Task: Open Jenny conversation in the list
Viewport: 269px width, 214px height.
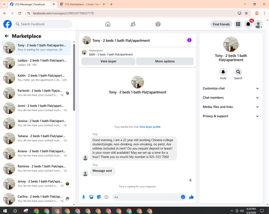Action: (36, 184)
